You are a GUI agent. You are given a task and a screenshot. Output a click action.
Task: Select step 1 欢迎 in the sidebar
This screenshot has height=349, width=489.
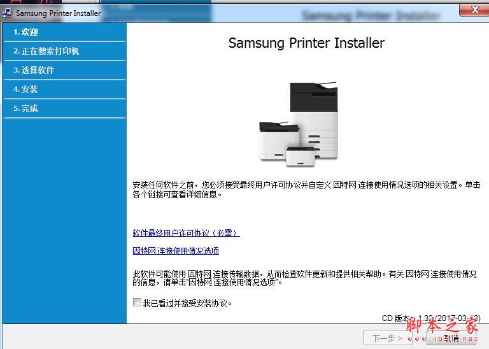pyautogui.click(x=64, y=32)
